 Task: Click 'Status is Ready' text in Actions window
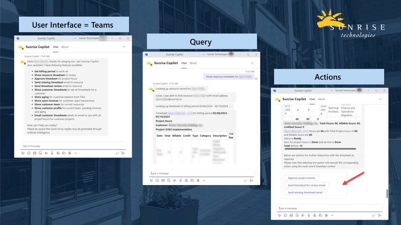pyautogui.click(x=293, y=138)
